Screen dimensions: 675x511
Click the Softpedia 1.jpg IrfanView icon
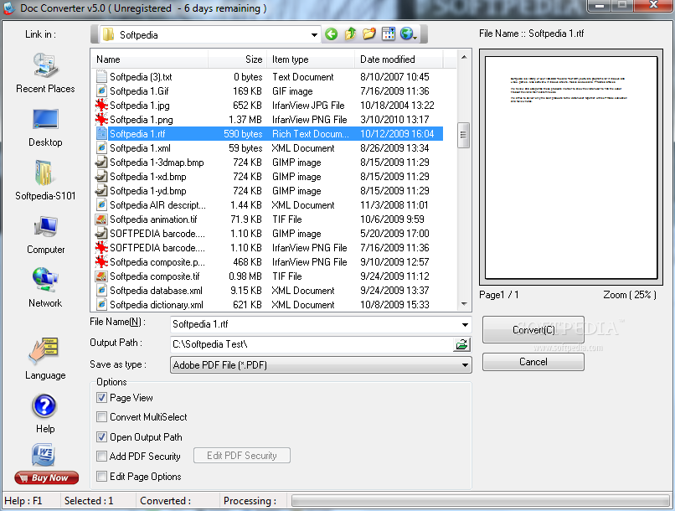(x=101, y=105)
